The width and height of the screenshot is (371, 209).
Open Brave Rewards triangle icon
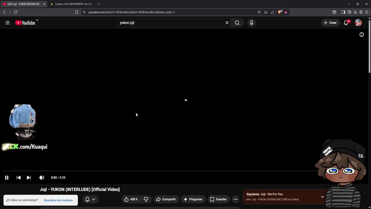pyautogui.click(x=286, y=12)
